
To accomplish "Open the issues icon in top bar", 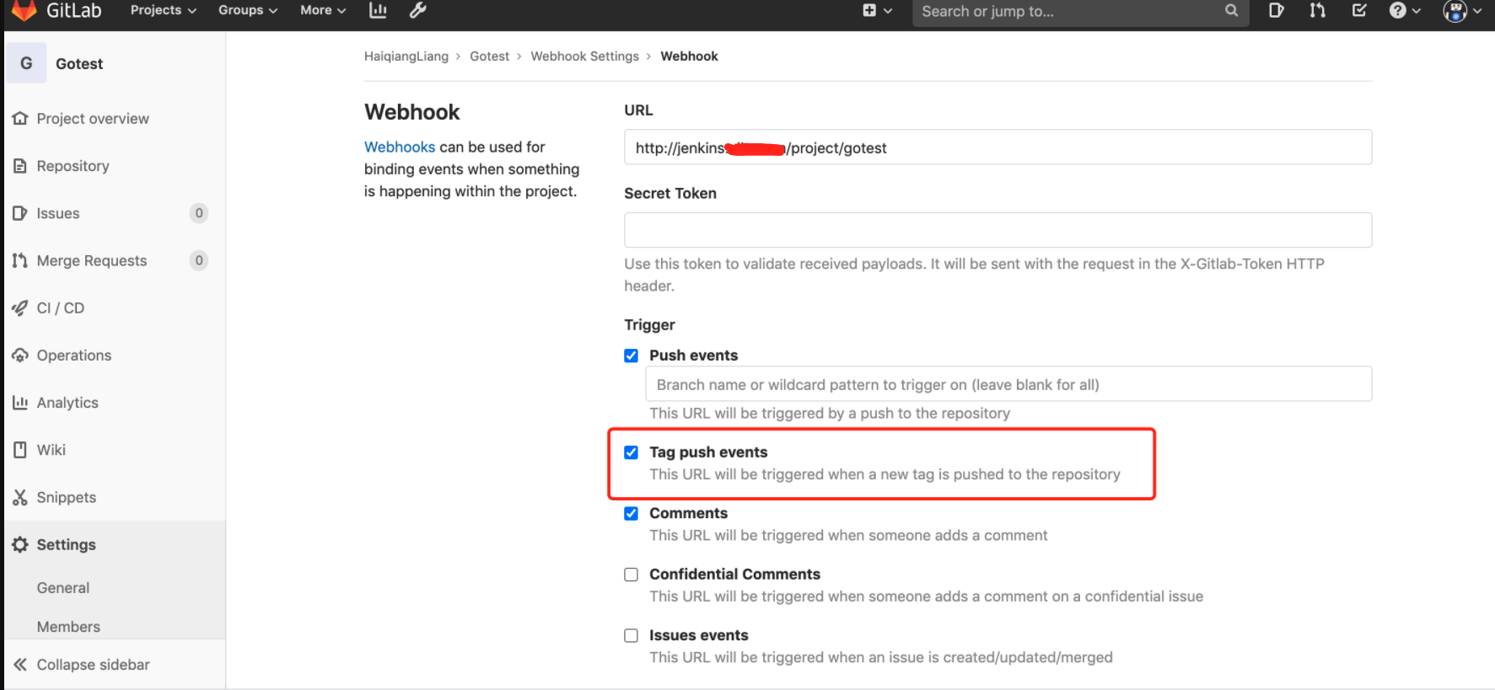I will 1276,10.
